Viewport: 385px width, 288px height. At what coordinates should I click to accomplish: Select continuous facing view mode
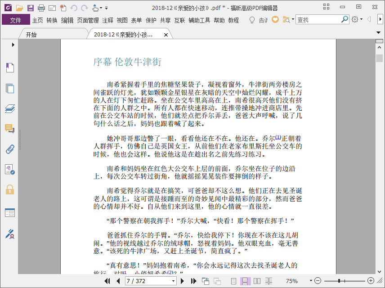tap(269, 281)
